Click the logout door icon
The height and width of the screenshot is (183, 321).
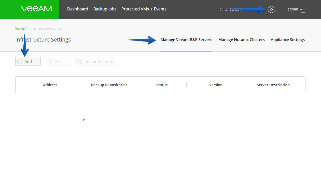point(302,9)
